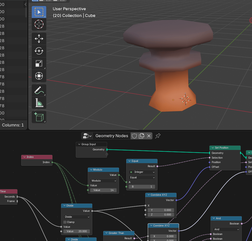252x241 pixels.
Task: Duplicate the Geometry Nodes node group
Action: (141, 136)
